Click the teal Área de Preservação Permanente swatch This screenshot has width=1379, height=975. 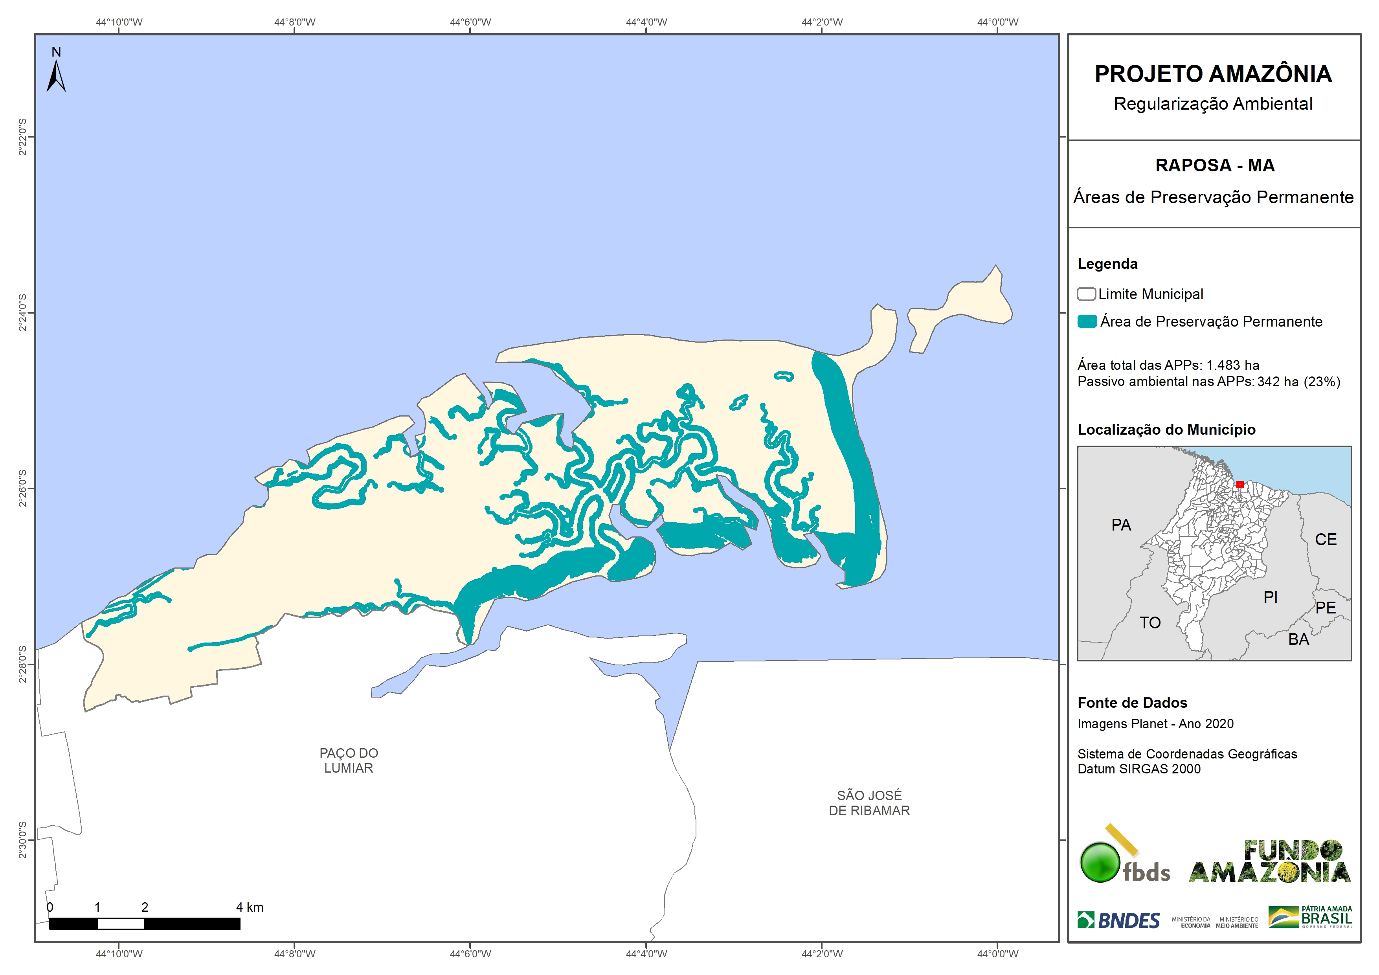click(x=1087, y=321)
